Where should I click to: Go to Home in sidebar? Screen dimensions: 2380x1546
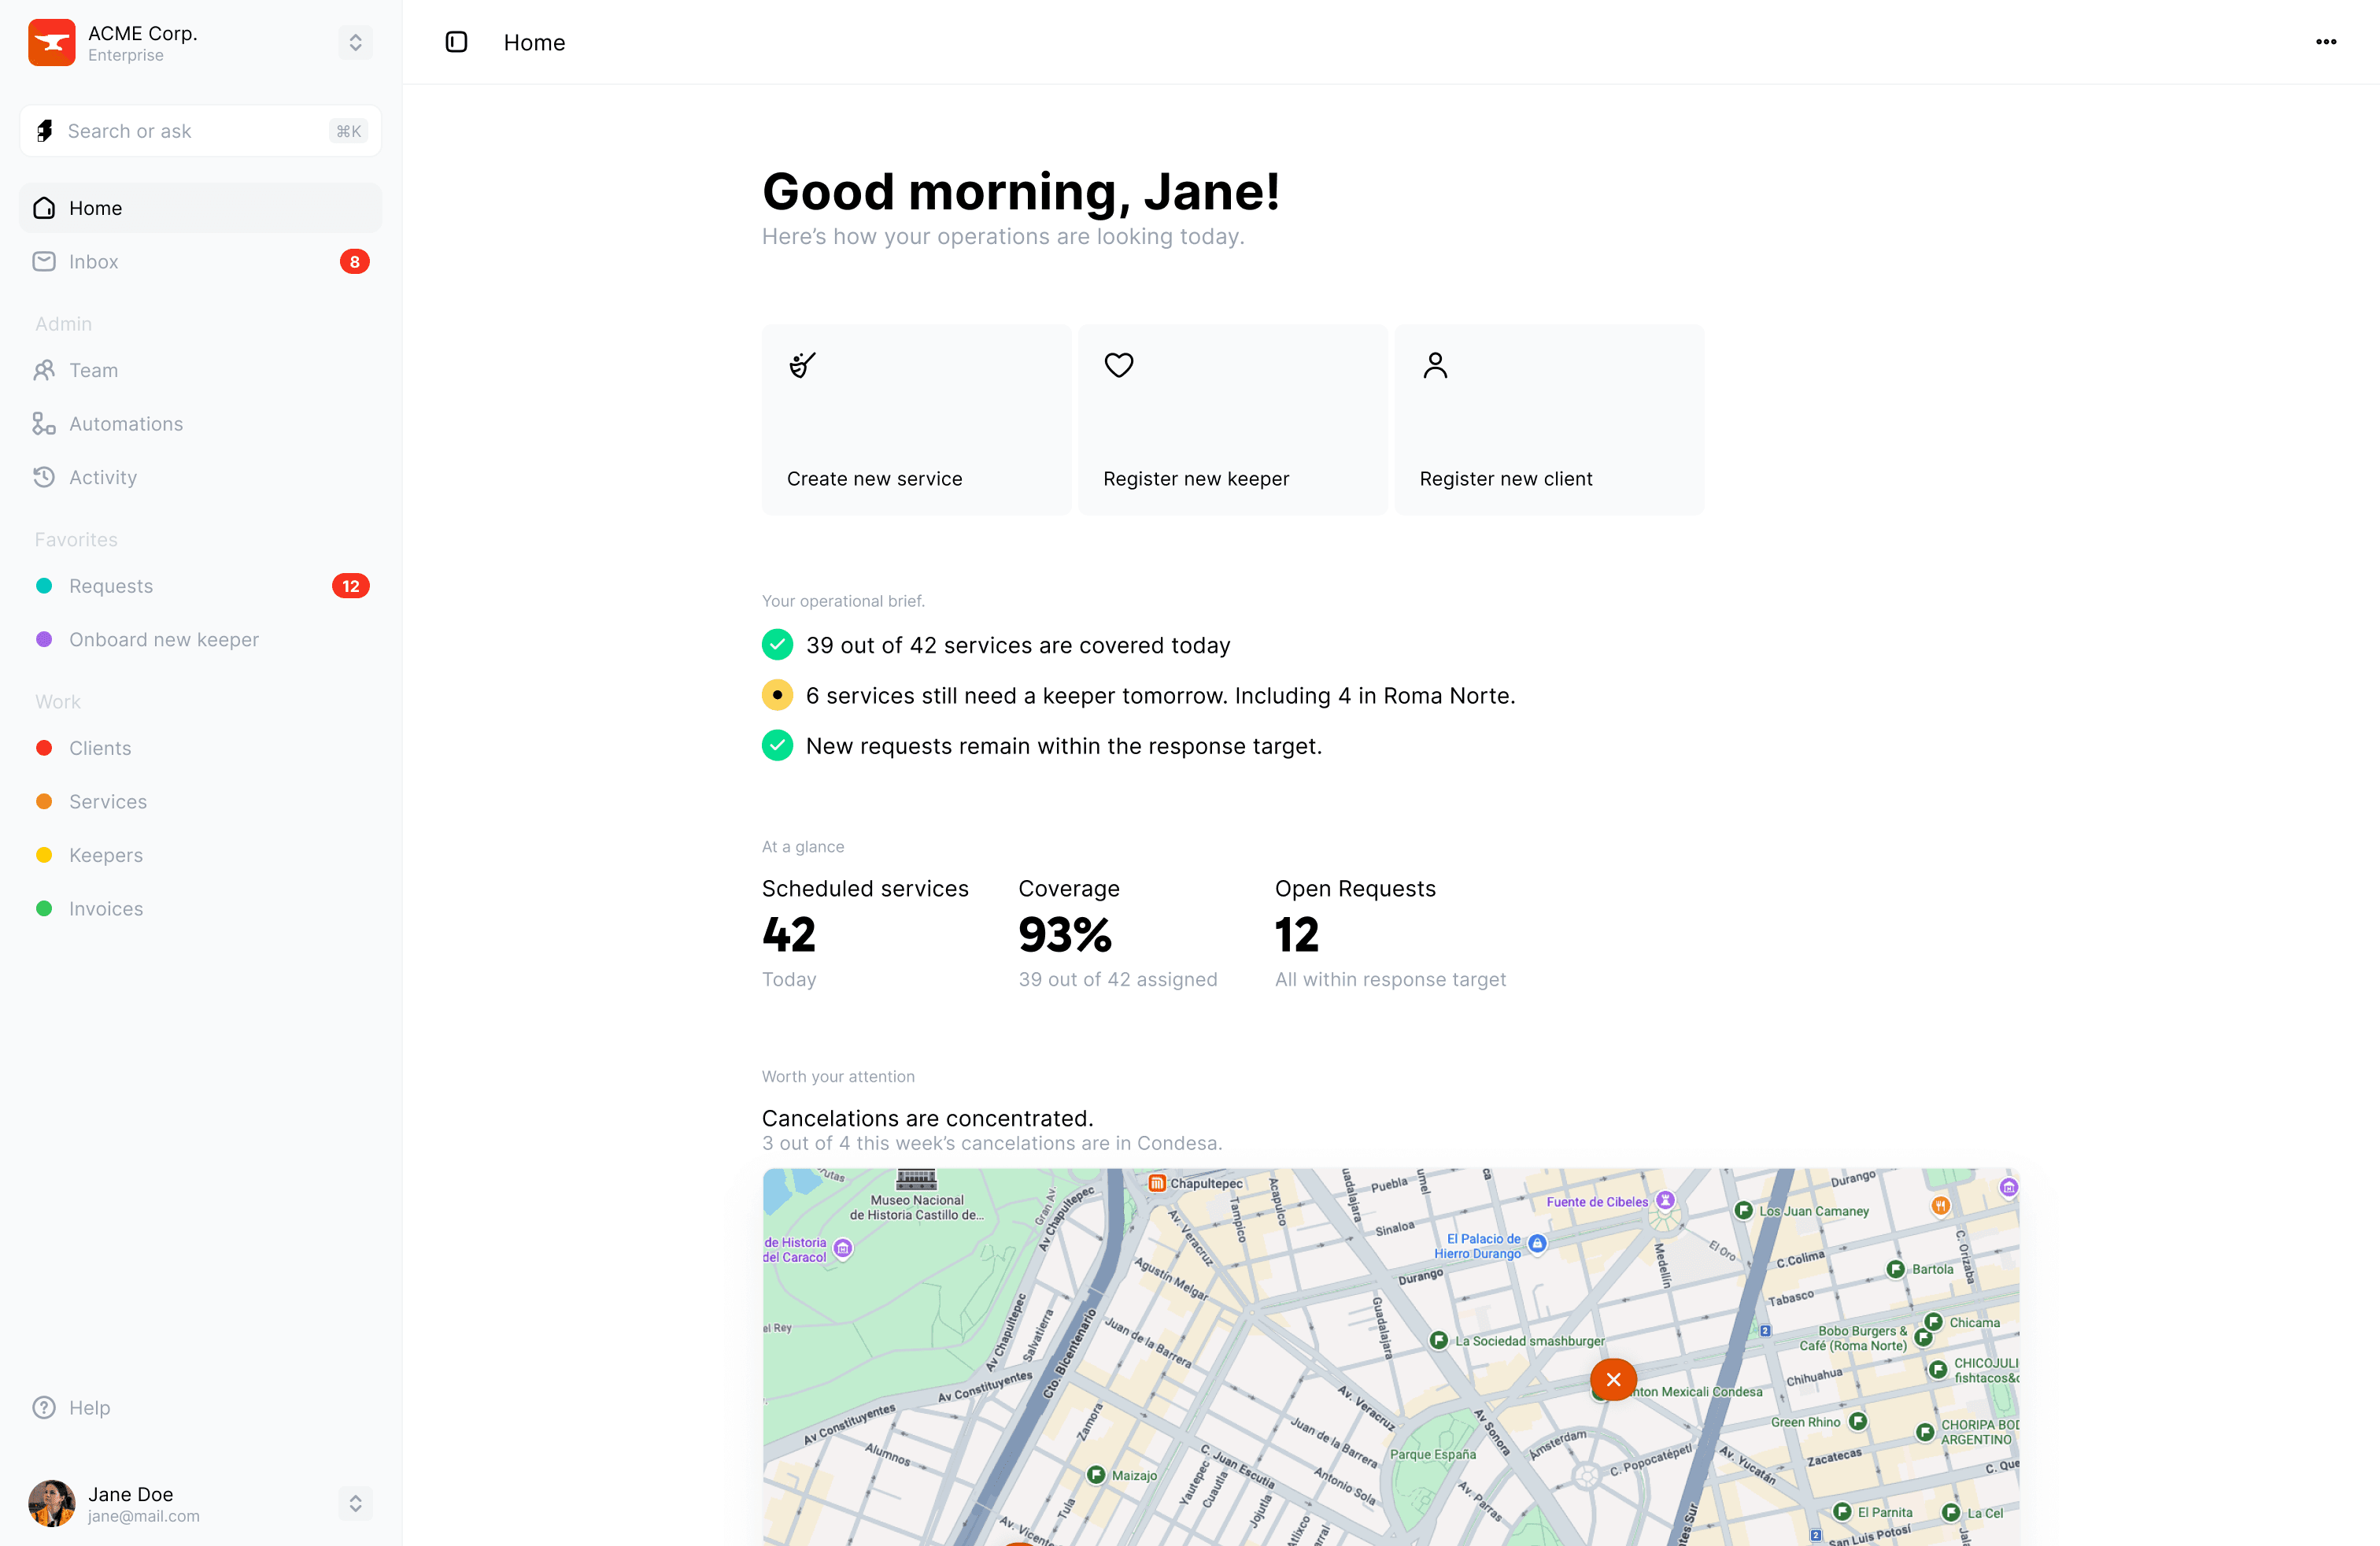200,208
